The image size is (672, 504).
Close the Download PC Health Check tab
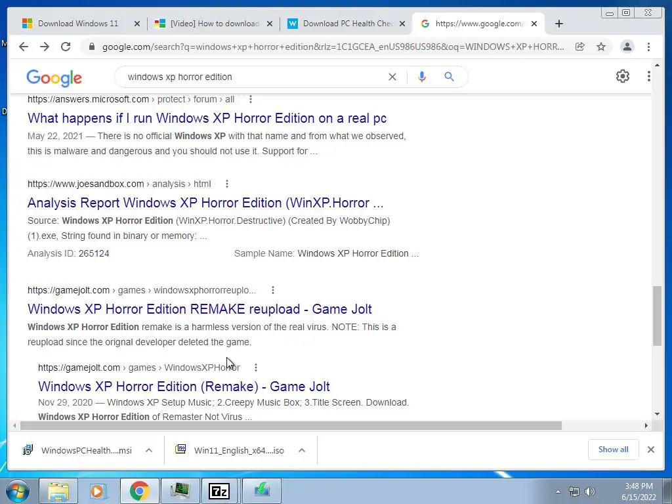pos(402,24)
